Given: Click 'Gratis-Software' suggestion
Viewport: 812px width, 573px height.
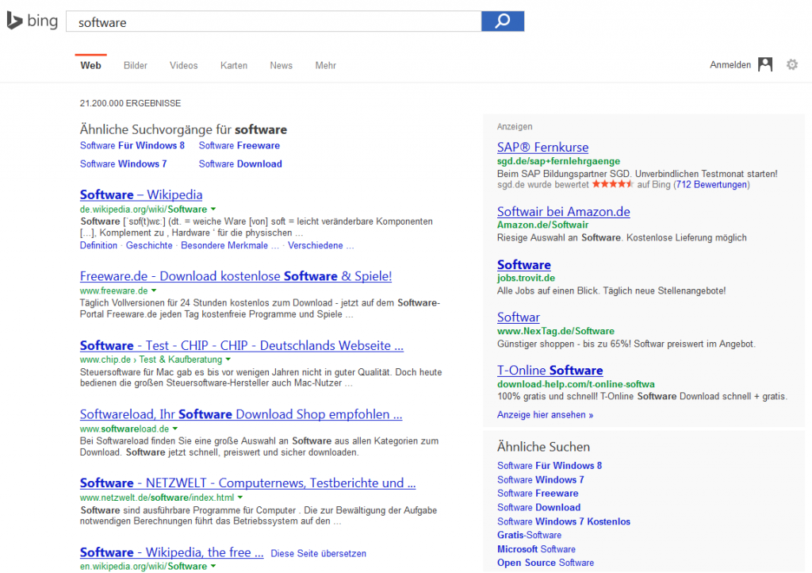Looking at the screenshot, I should tap(529, 535).
